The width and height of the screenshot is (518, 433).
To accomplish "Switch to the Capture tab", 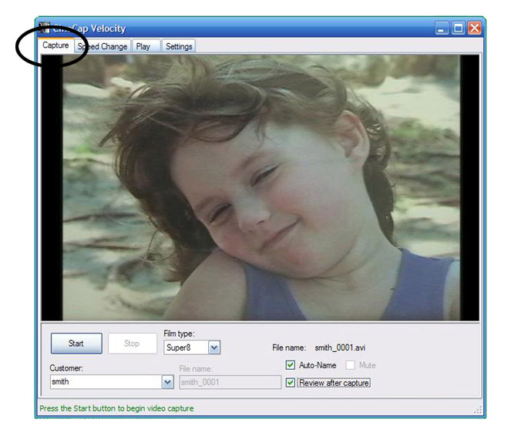I will coord(55,46).
